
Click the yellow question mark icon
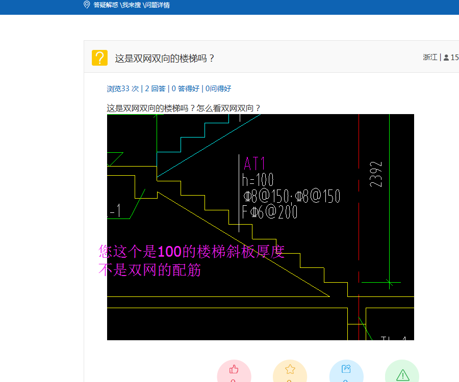click(x=99, y=58)
